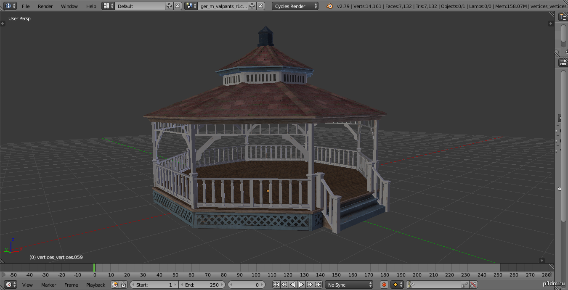Click the green current-frame marker on timeline
This screenshot has width=568, height=290.
click(x=94, y=268)
